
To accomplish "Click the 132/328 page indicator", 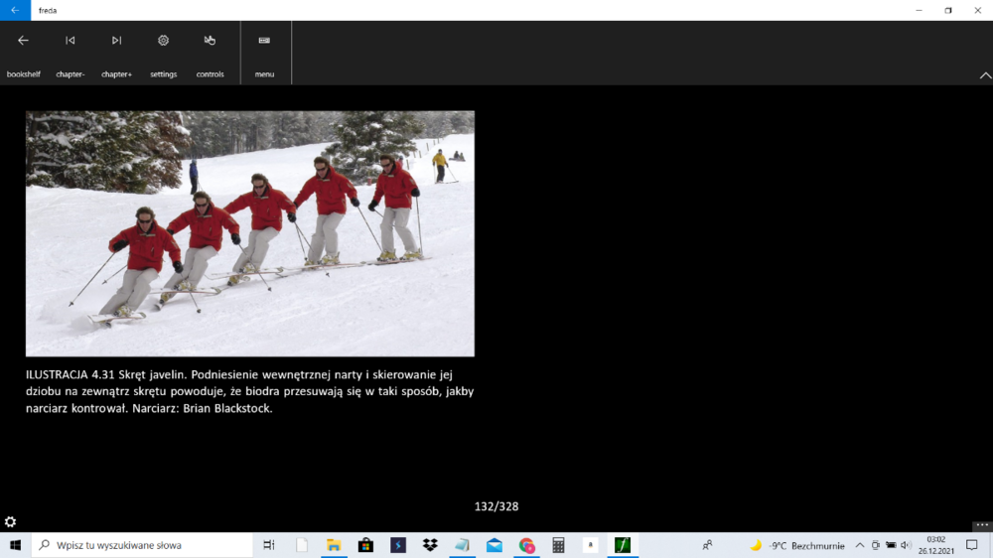I will tap(496, 506).
